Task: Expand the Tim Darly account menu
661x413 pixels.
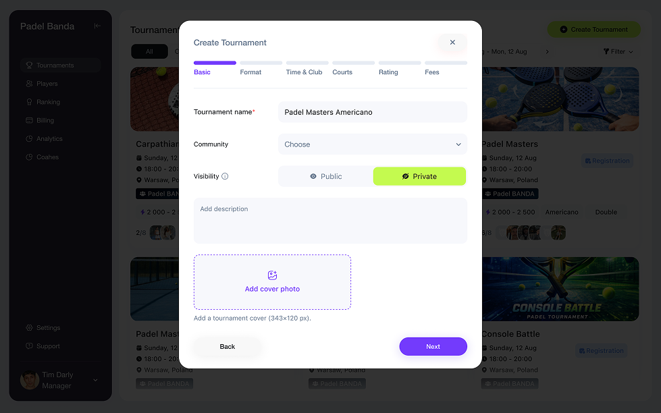Action: click(x=95, y=381)
